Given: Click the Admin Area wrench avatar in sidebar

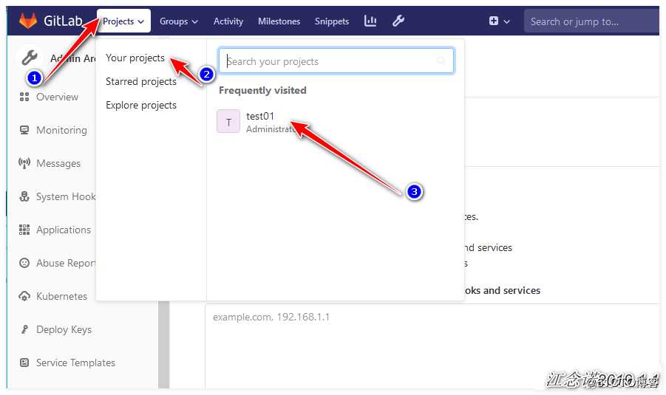Looking at the screenshot, I should click(30, 58).
